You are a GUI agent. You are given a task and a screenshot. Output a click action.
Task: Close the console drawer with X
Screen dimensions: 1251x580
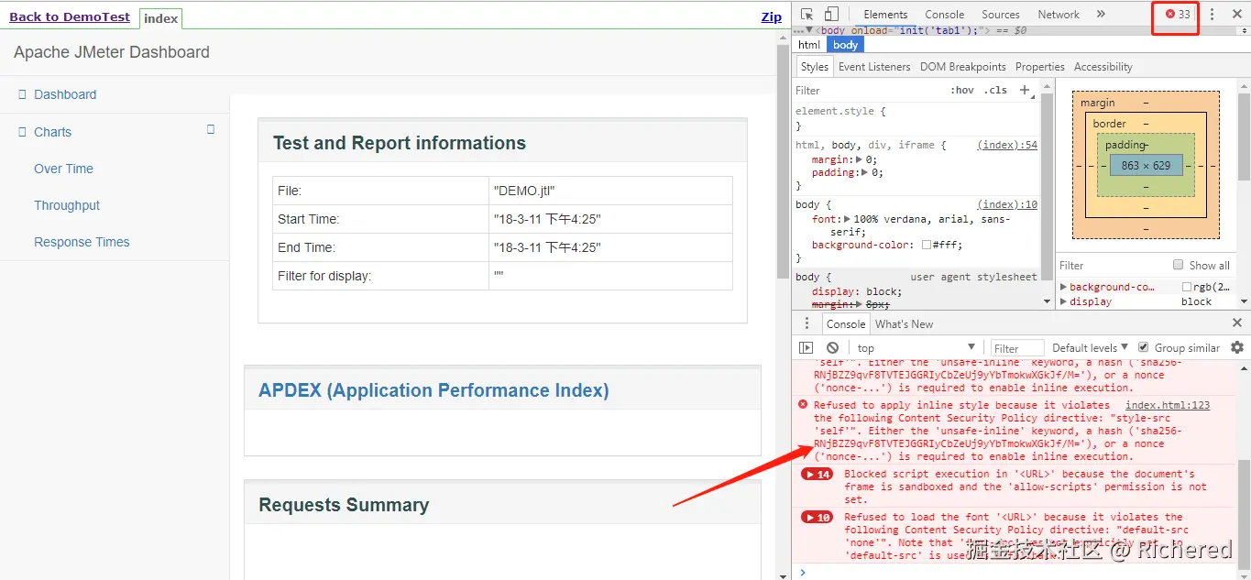[1237, 323]
